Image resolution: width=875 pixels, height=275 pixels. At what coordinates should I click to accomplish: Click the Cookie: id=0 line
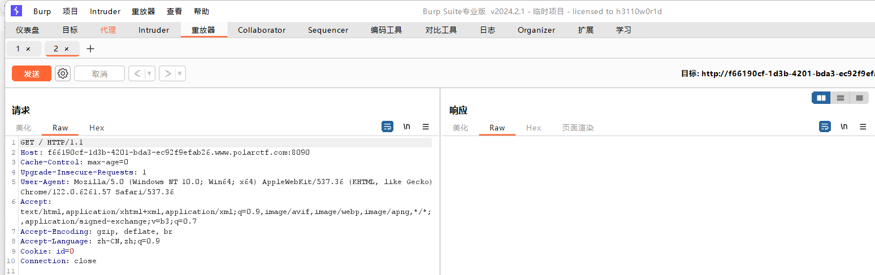click(x=47, y=251)
